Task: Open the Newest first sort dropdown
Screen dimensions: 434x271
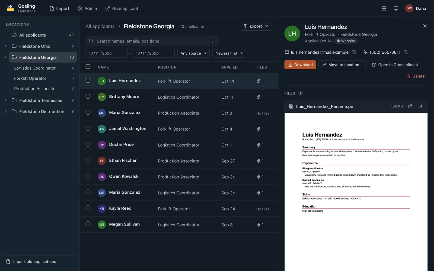Action: 229,53
